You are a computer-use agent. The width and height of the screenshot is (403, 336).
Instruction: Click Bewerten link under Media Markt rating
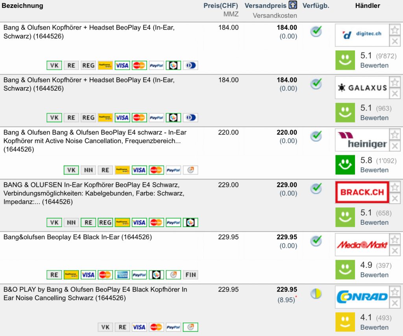[374, 274]
